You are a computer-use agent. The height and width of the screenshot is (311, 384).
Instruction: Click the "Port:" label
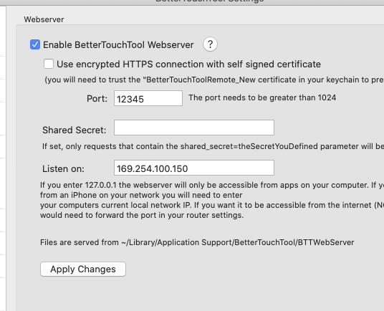click(97, 99)
